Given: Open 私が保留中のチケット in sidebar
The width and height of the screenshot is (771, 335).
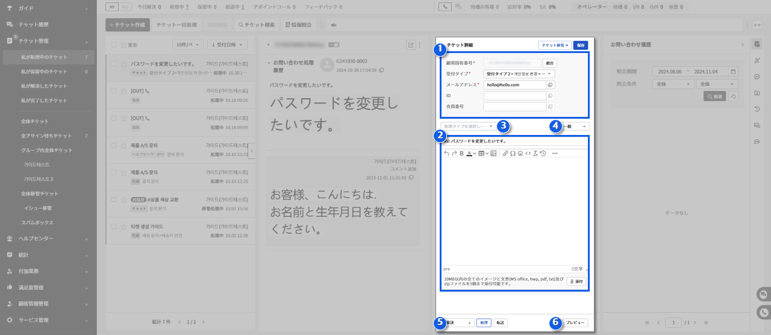Looking at the screenshot, I should [x=44, y=72].
